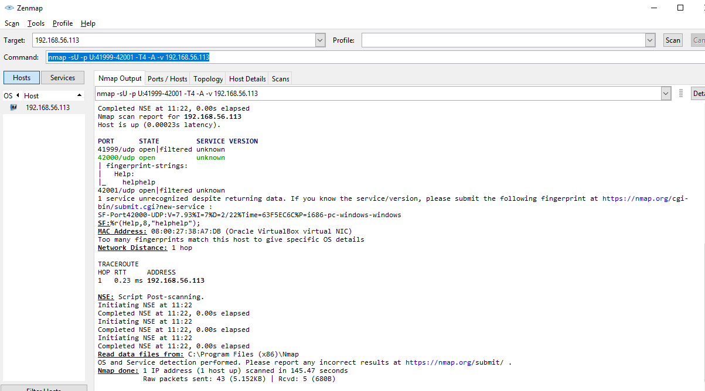
Task: Select the Hosts view button
Action: coord(22,78)
